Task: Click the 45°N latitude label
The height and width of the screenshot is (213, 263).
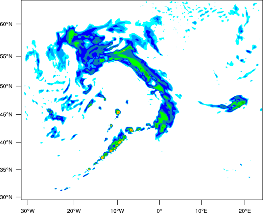Action: [x=6, y=115]
